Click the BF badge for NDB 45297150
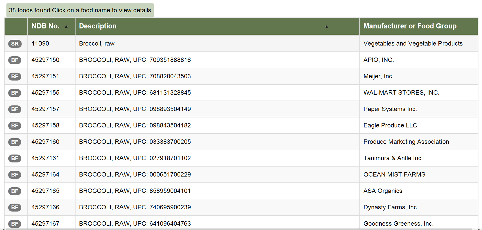This screenshot has height=230, width=482. [x=15, y=60]
